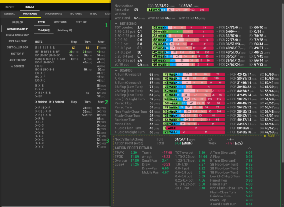Click the Total [HU] filter
Image resolution: width=284 pixels, height=207 pixels.
[43, 30]
